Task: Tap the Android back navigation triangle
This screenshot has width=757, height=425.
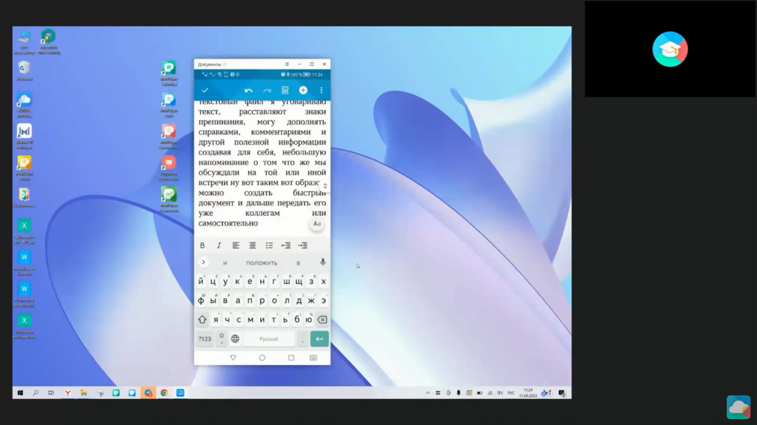Action: [x=233, y=358]
